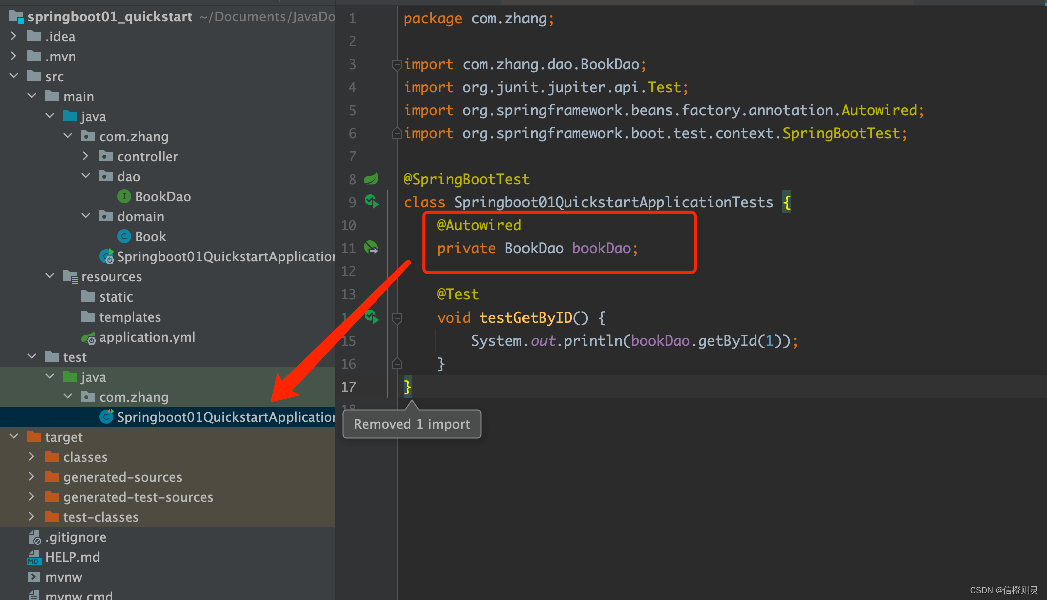
Task: Click the selected test class file icon
Action: coord(106,416)
